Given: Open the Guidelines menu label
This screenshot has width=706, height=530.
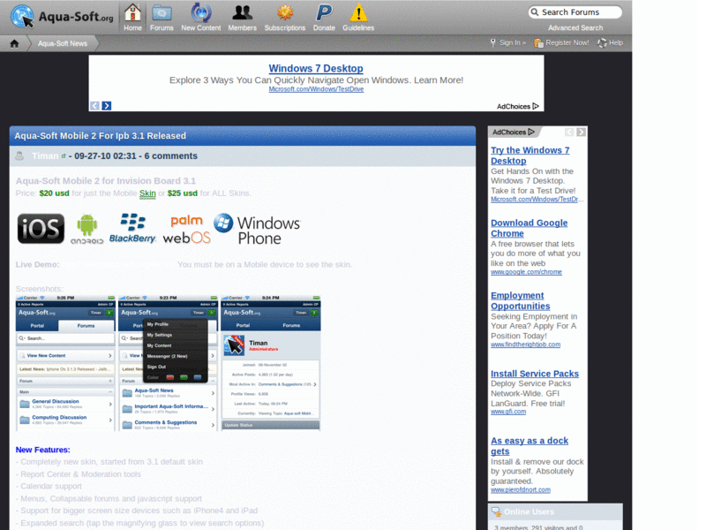Looking at the screenshot, I should click(358, 28).
